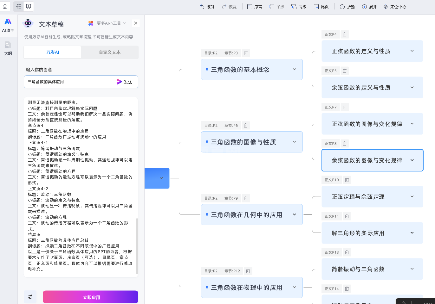435x304 pixels.
Task: Select the 解三角形的实际应用 node
Action: click(x=372, y=233)
